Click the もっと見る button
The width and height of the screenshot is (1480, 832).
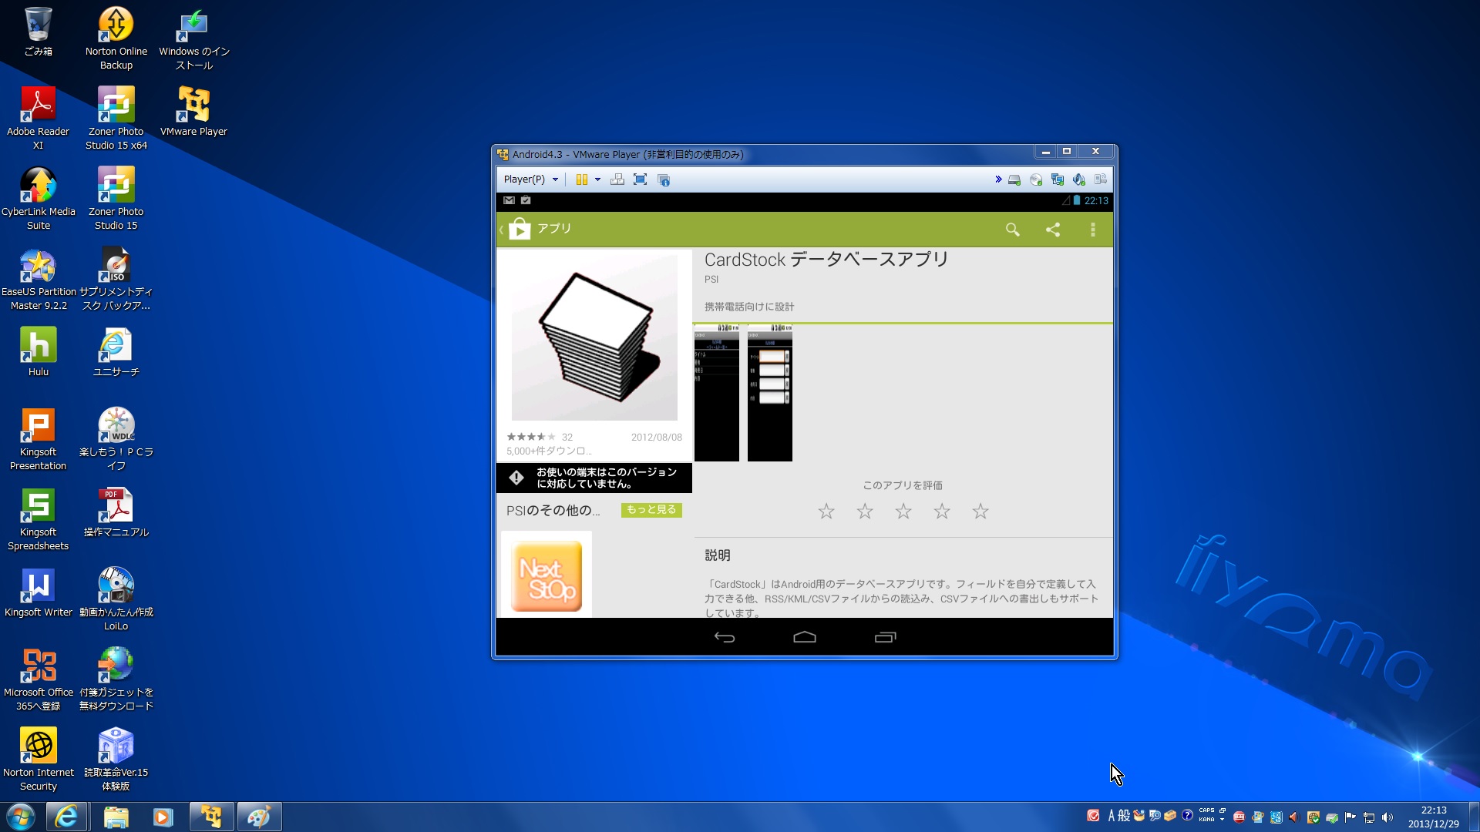coord(651,510)
